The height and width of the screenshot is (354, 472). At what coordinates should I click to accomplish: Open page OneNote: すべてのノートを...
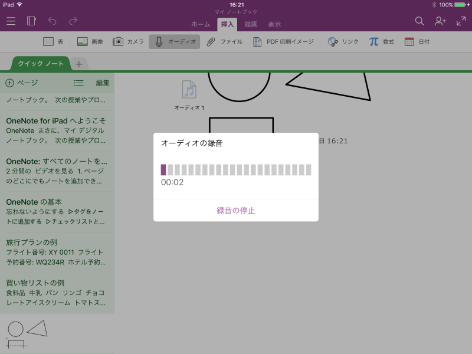[x=57, y=171]
